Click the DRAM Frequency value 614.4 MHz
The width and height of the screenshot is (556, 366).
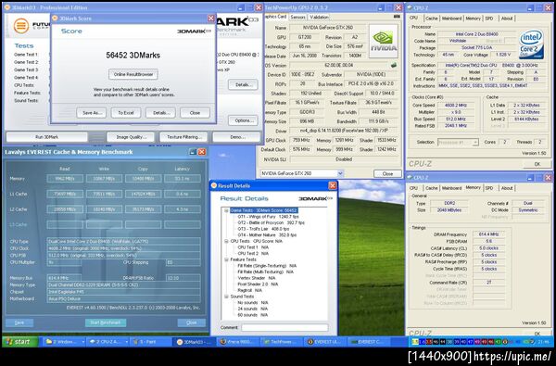tap(489, 234)
